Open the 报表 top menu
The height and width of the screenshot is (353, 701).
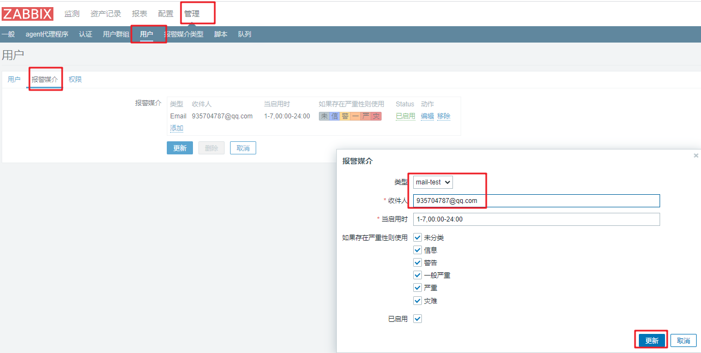coord(140,14)
